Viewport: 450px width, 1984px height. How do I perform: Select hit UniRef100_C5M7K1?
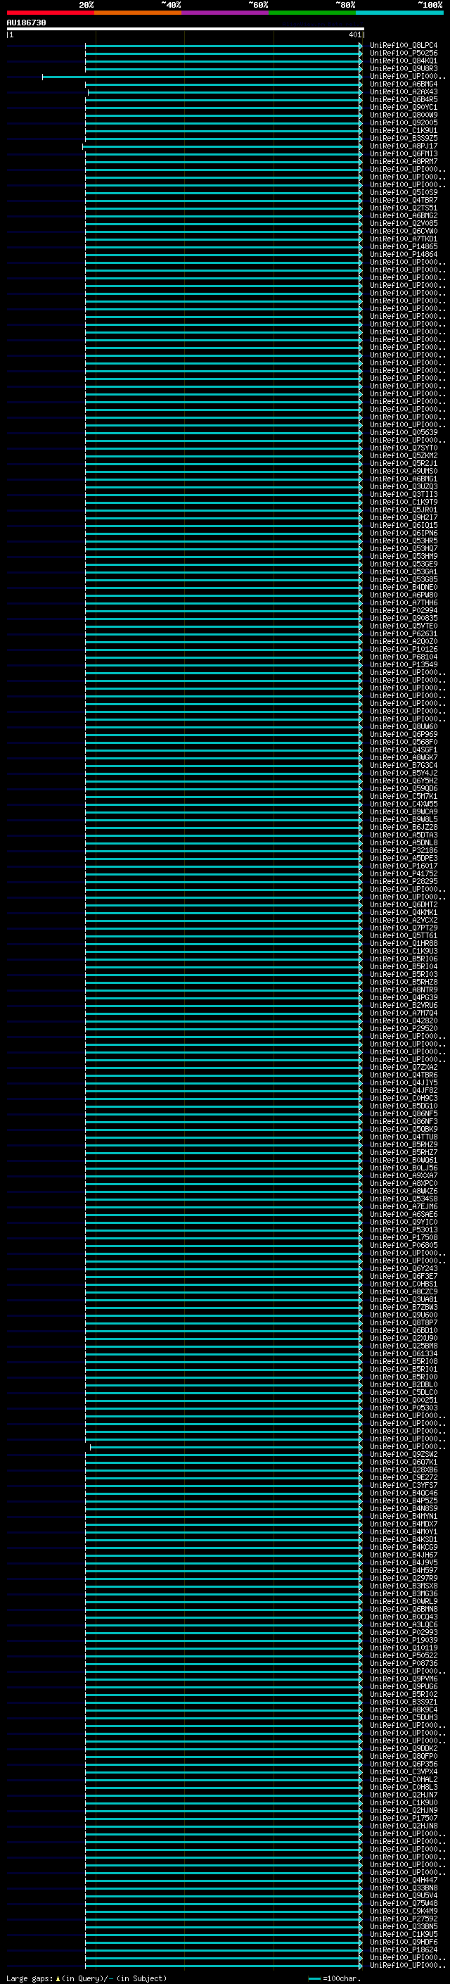pyautogui.click(x=404, y=797)
